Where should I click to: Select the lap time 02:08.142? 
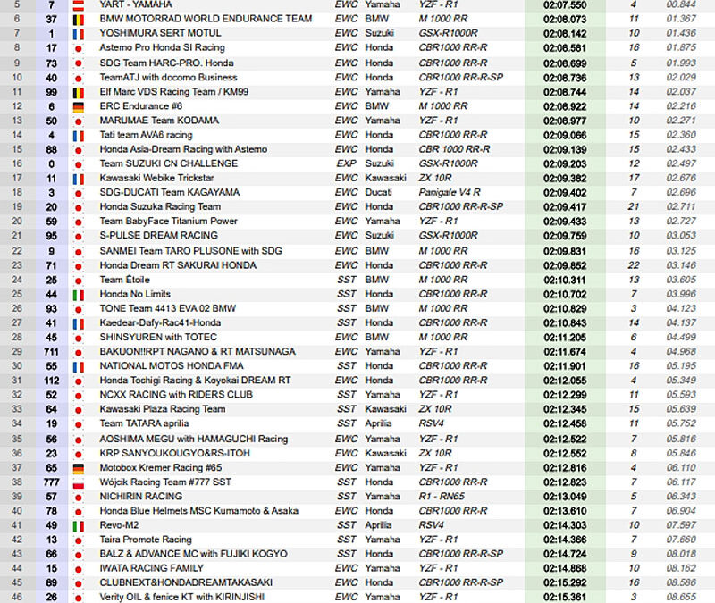(x=565, y=34)
